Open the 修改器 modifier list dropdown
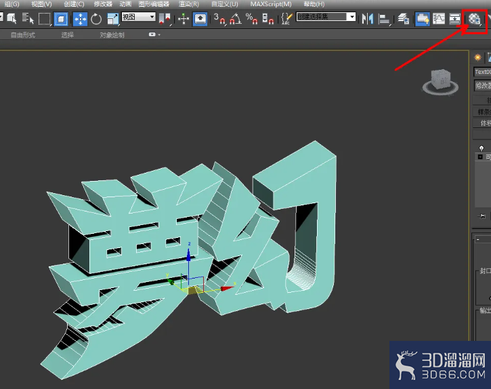491x389 pixels. coord(483,85)
